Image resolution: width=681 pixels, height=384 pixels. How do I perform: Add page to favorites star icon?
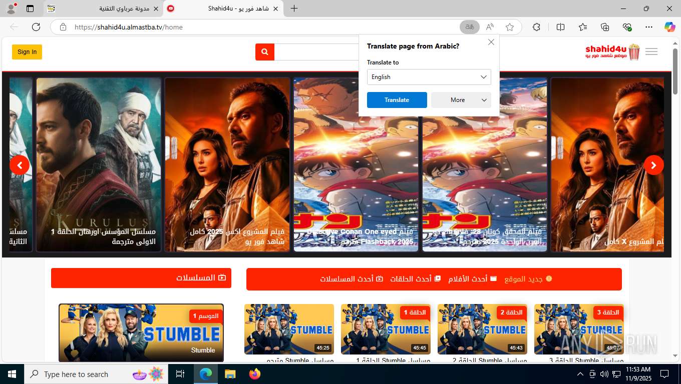[510, 27]
